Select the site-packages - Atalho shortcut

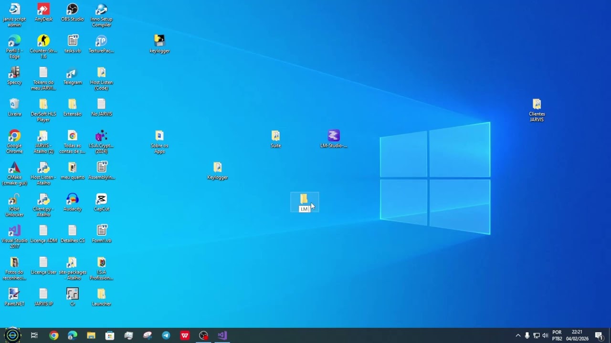tap(73, 268)
